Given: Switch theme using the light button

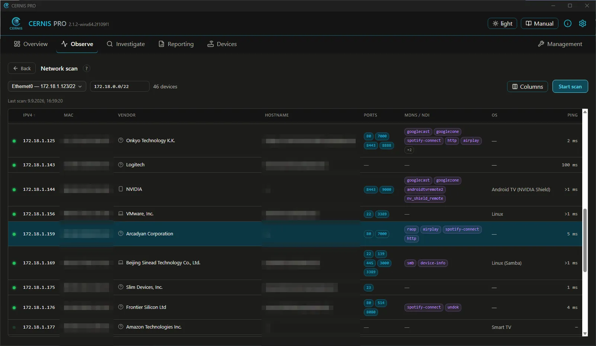Looking at the screenshot, I should (502, 23).
